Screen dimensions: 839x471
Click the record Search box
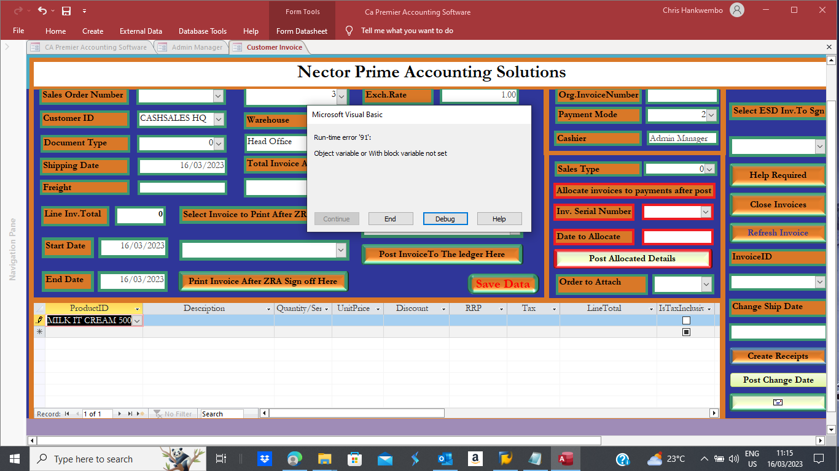tap(222, 414)
